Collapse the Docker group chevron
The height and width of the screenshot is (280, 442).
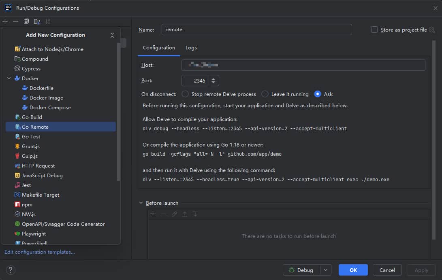[x=9, y=78]
